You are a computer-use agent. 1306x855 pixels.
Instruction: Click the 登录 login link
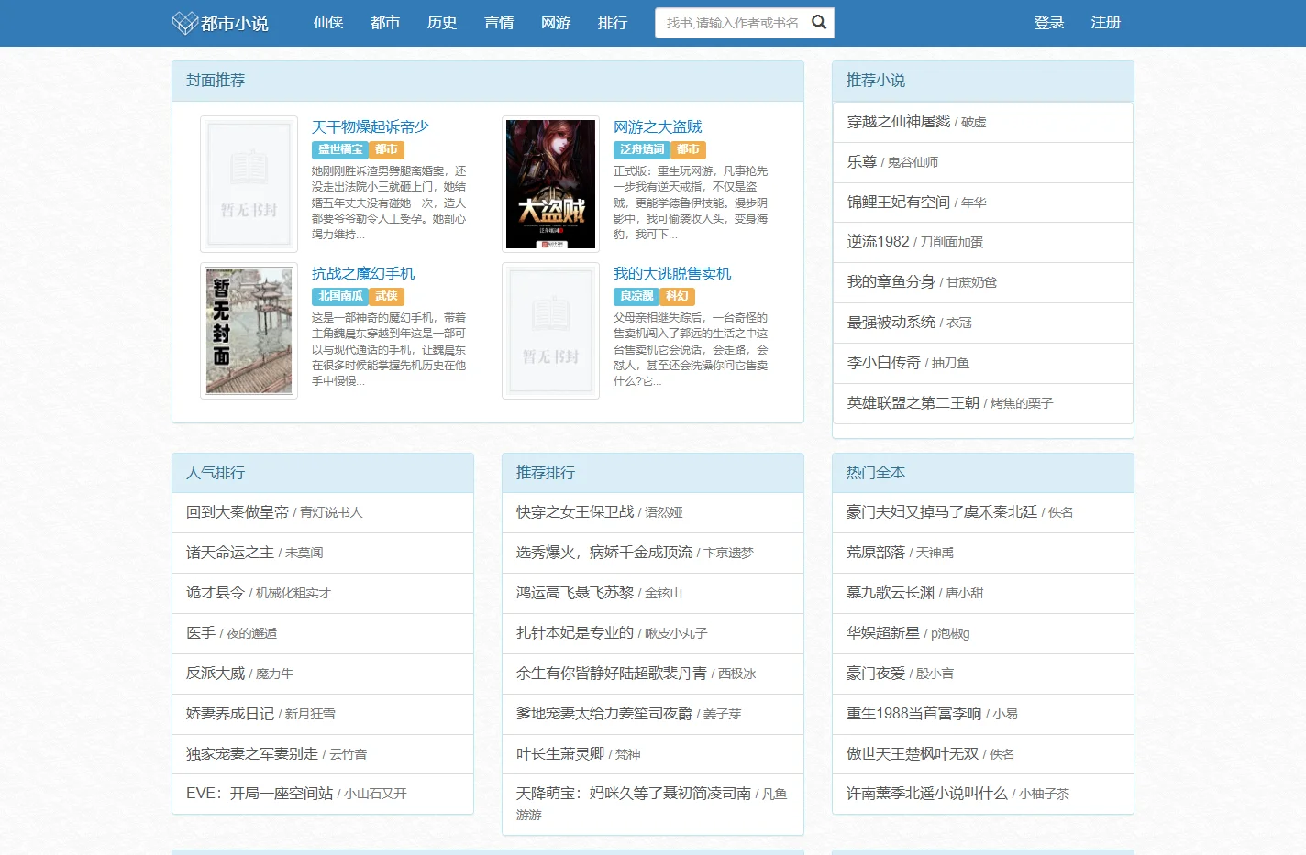point(1049,23)
